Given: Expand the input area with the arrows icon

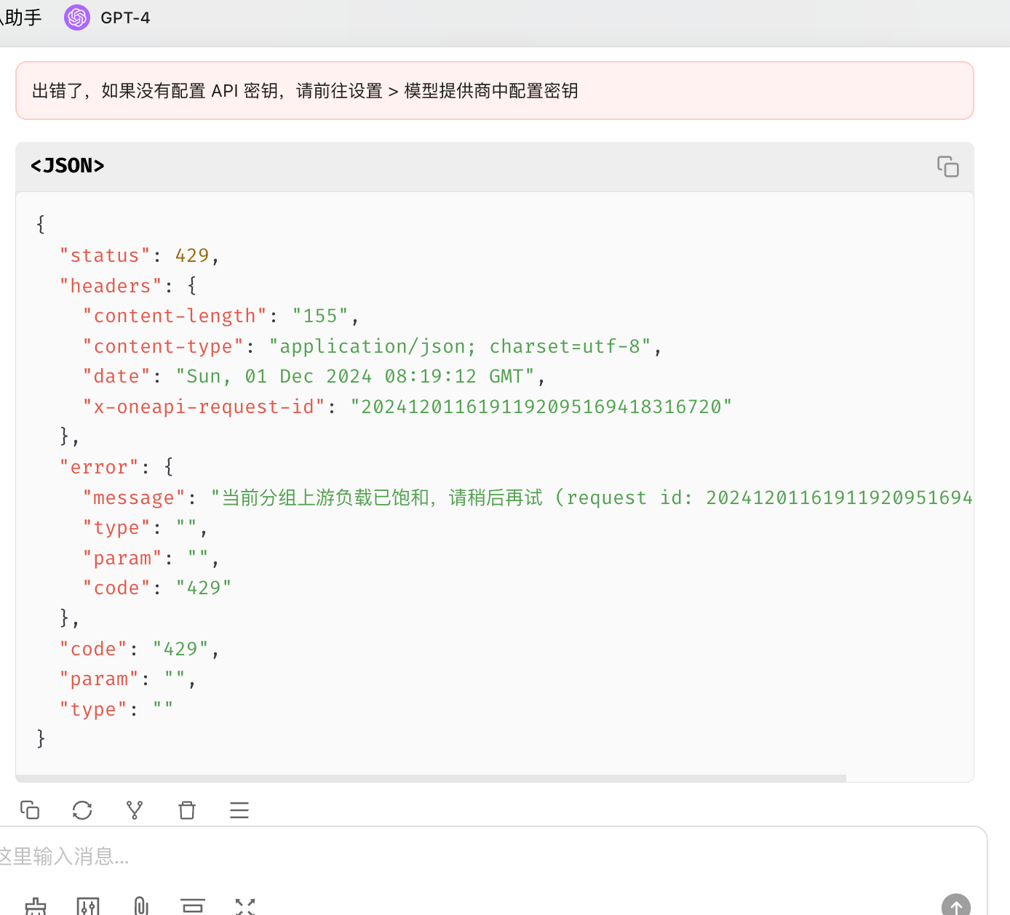Looking at the screenshot, I should (245, 906).
